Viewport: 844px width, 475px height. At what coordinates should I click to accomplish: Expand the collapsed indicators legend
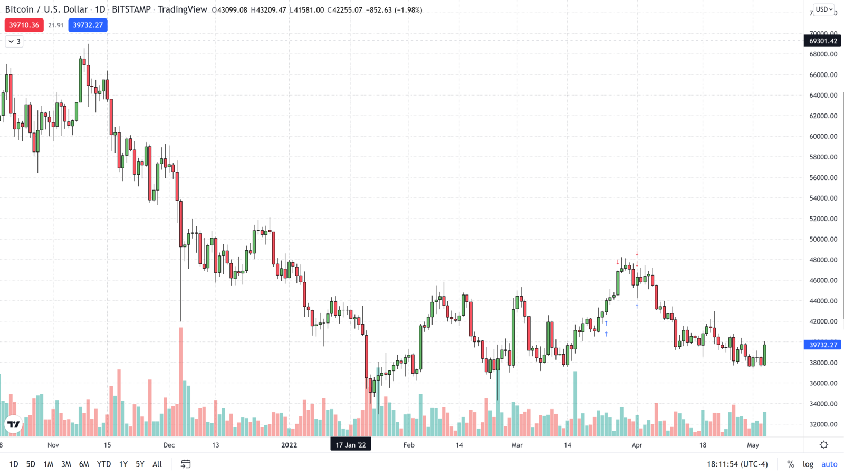click(x=14, y=41)
